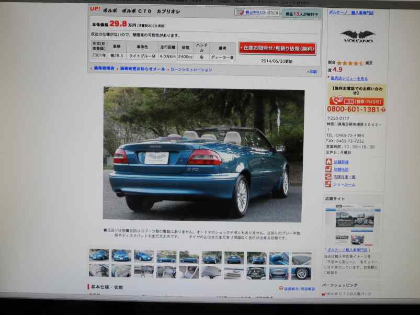Click the 店舗サイト website preview thumbnail
The width and height of the screenshot is (420, 315).
[x=353, y=225]
